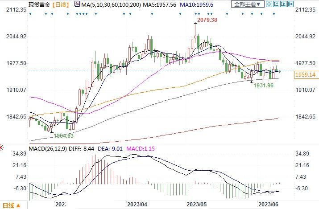319x209 pixels.
Task: Click the 现货黄金 chart title
Action: pyautogui.click(x=39, y=4)
